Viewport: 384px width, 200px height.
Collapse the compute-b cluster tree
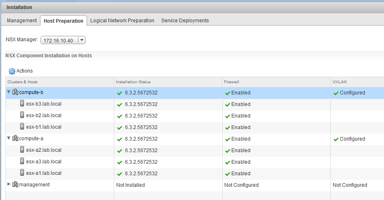9,92
